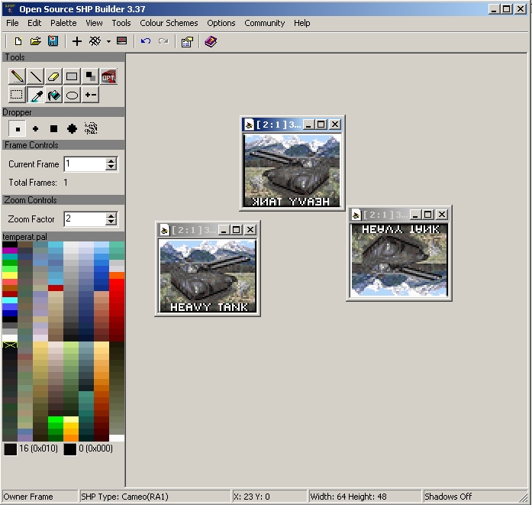Pick the magenta swatch in palette's first column
The height and width of the screenshot is (505, 532).
click(10, 251)
